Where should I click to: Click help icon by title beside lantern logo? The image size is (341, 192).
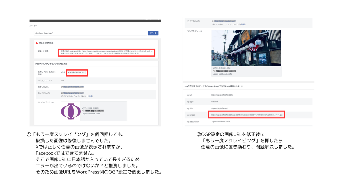tap(83, 111)
